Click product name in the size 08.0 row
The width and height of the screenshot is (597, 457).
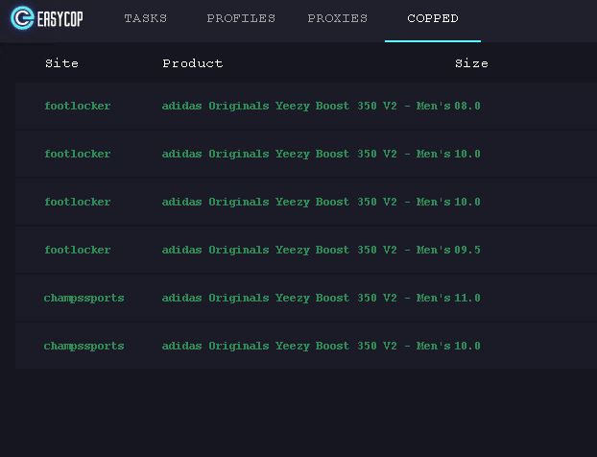click(306, 106)
